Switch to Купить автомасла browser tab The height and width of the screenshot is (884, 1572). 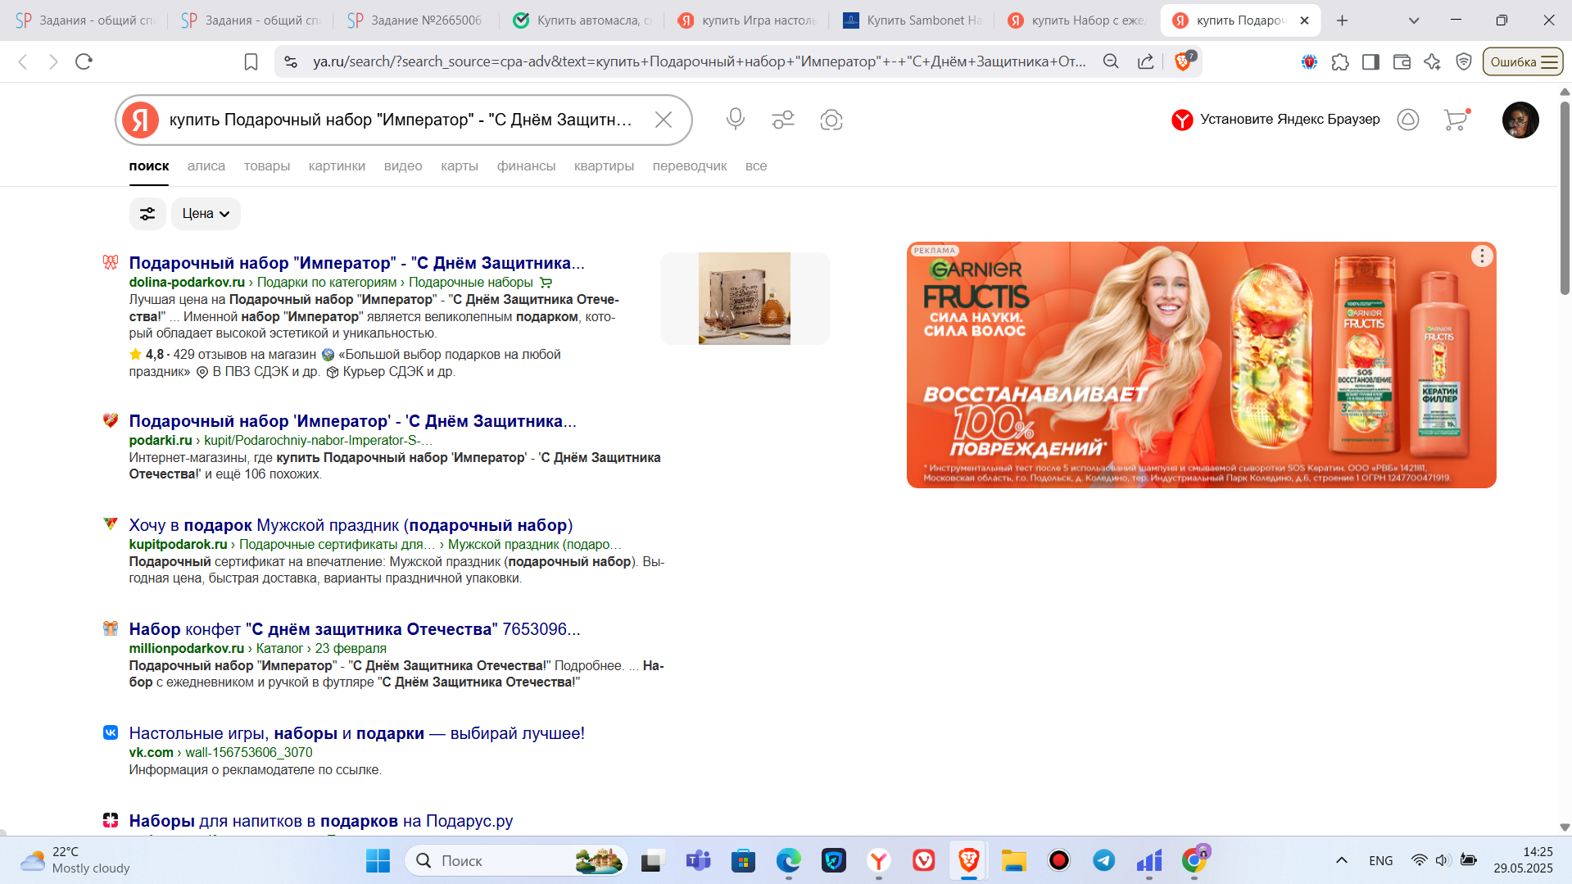pos(582,20)
